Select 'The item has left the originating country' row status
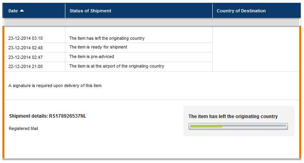The height and width of the screenshot is (163, 304). (107, 39)
